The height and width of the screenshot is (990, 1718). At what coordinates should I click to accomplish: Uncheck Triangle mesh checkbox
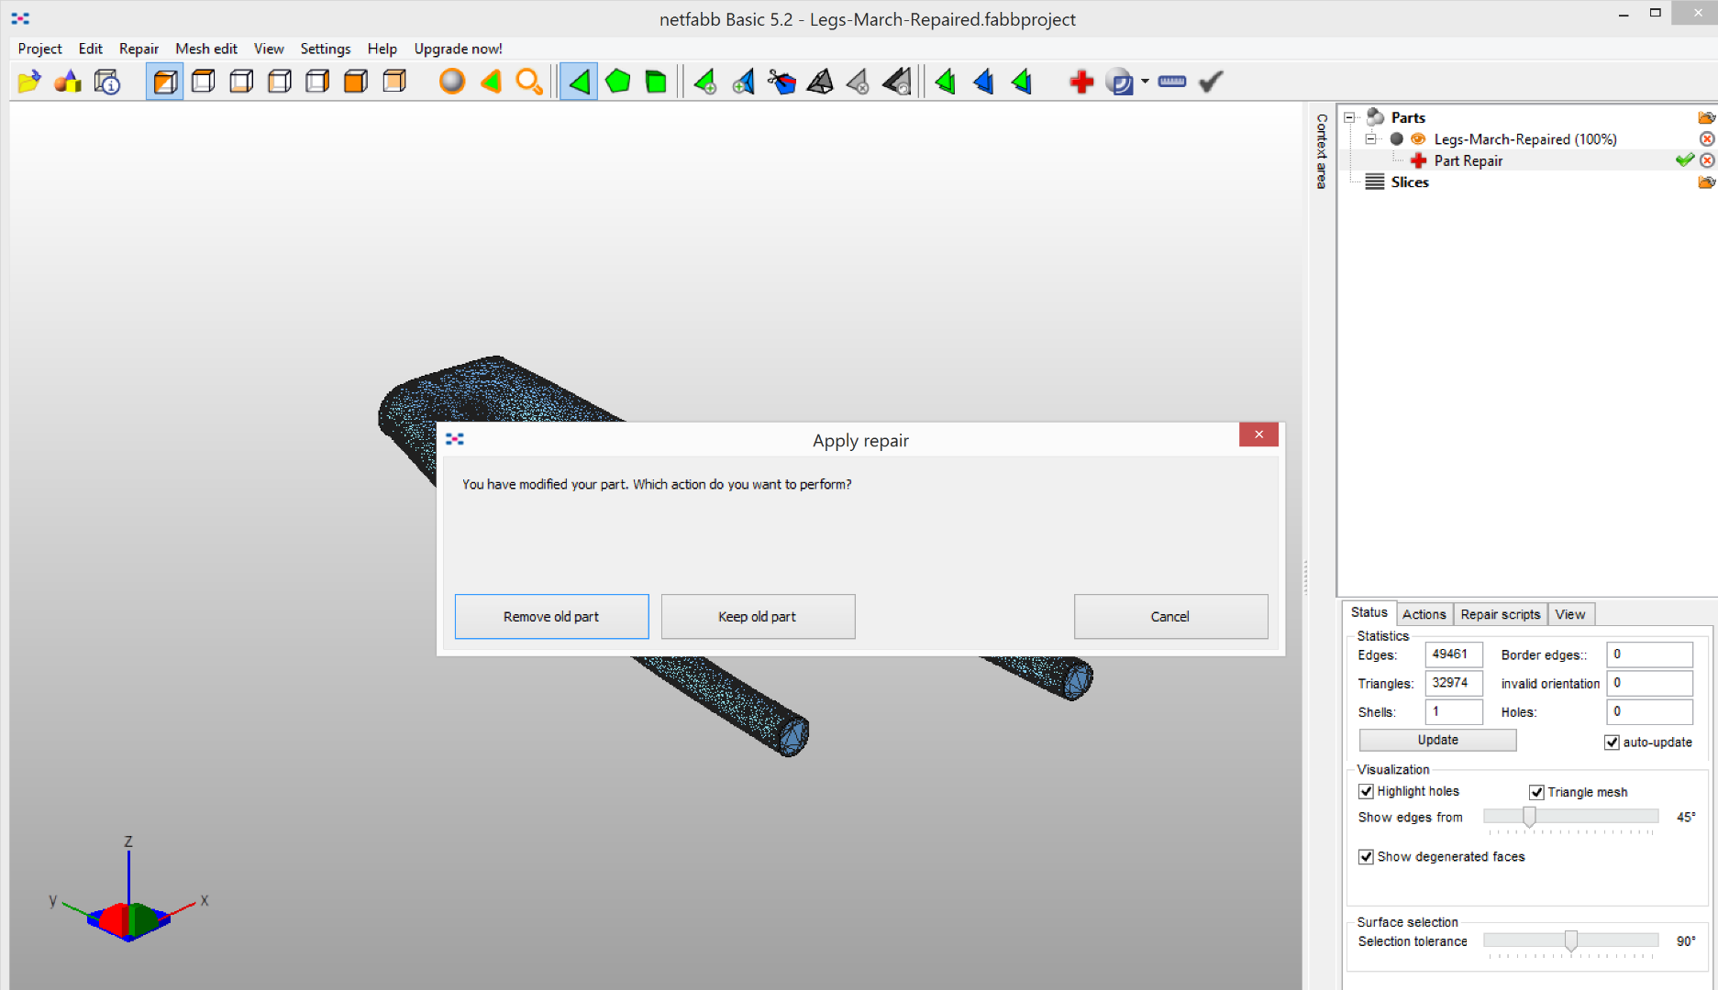pyautogui.click(x=1536, y=792)
